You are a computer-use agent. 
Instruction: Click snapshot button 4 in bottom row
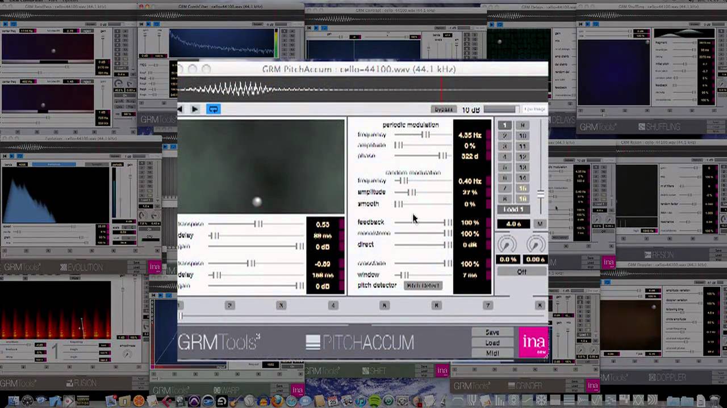(x=333, y=305)
